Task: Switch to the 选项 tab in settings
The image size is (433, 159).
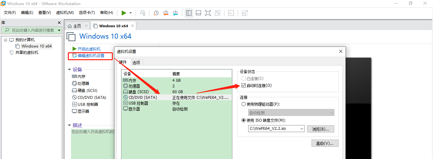Action: tap(136, 62)
